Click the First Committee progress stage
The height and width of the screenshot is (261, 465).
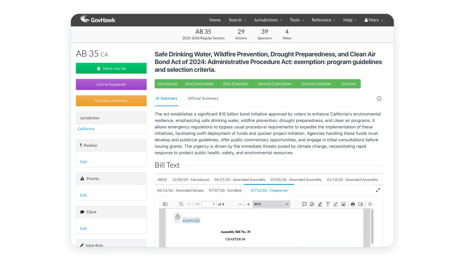199,84
